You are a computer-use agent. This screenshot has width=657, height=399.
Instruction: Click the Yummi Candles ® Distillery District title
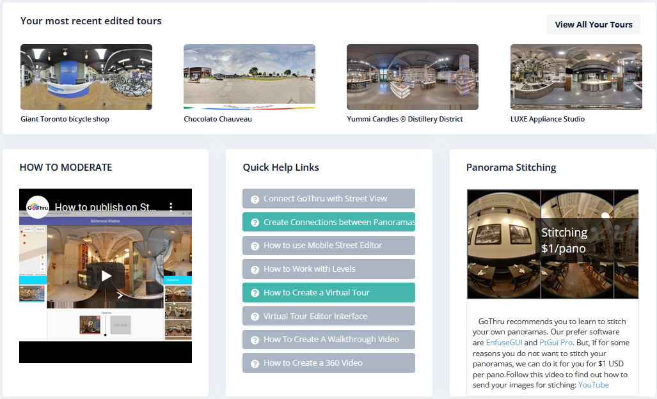(x=405, y=119)
